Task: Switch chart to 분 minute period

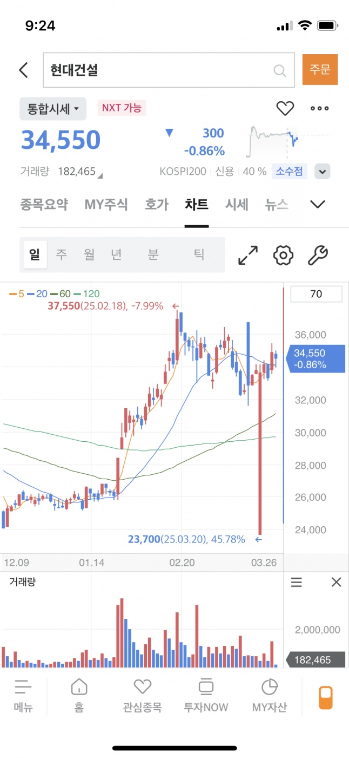Action: pos(153,254)
